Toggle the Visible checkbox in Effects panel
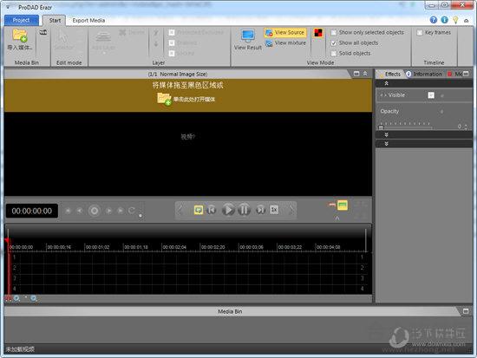This screenshot has height=358, width=477. (x=431, y=95)
